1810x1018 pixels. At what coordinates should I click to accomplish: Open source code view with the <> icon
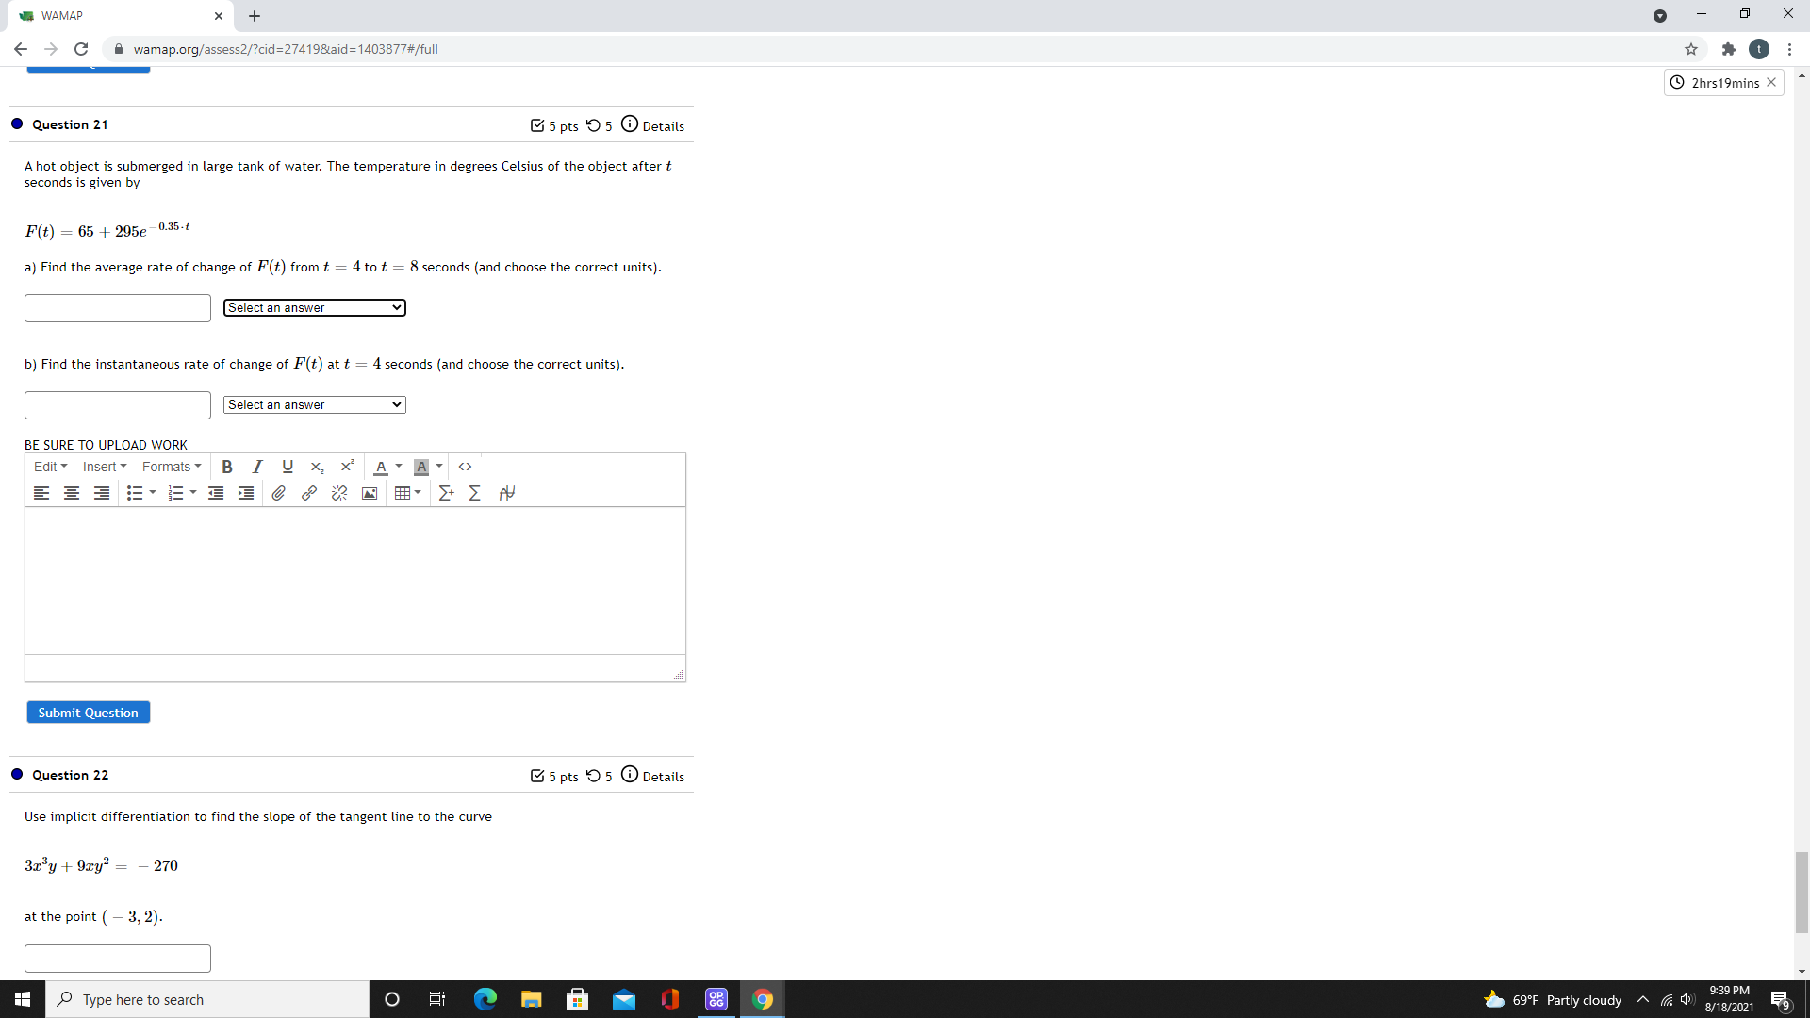[465, 467]
